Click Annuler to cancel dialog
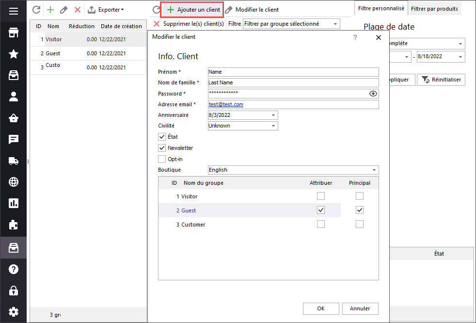The width and height of the screenshot is (476, 323). tap(360, 308)
